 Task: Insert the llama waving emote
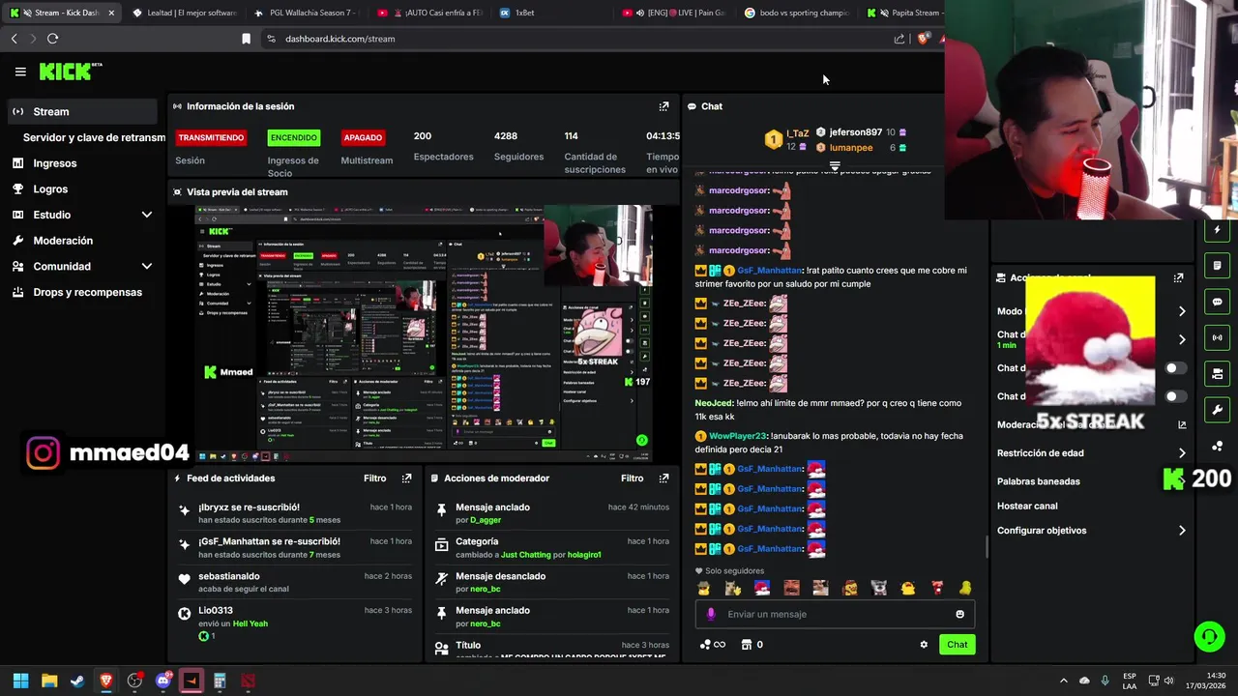732,588
